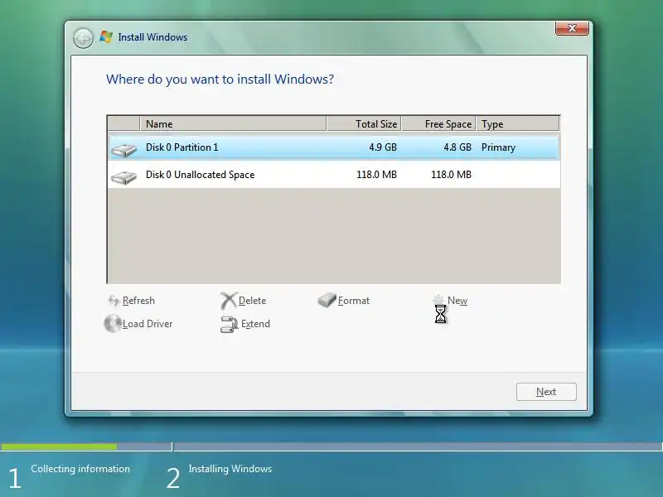Open the Load Driver link
This screenshot has width=663, height=497.
(x=148, y=324)
